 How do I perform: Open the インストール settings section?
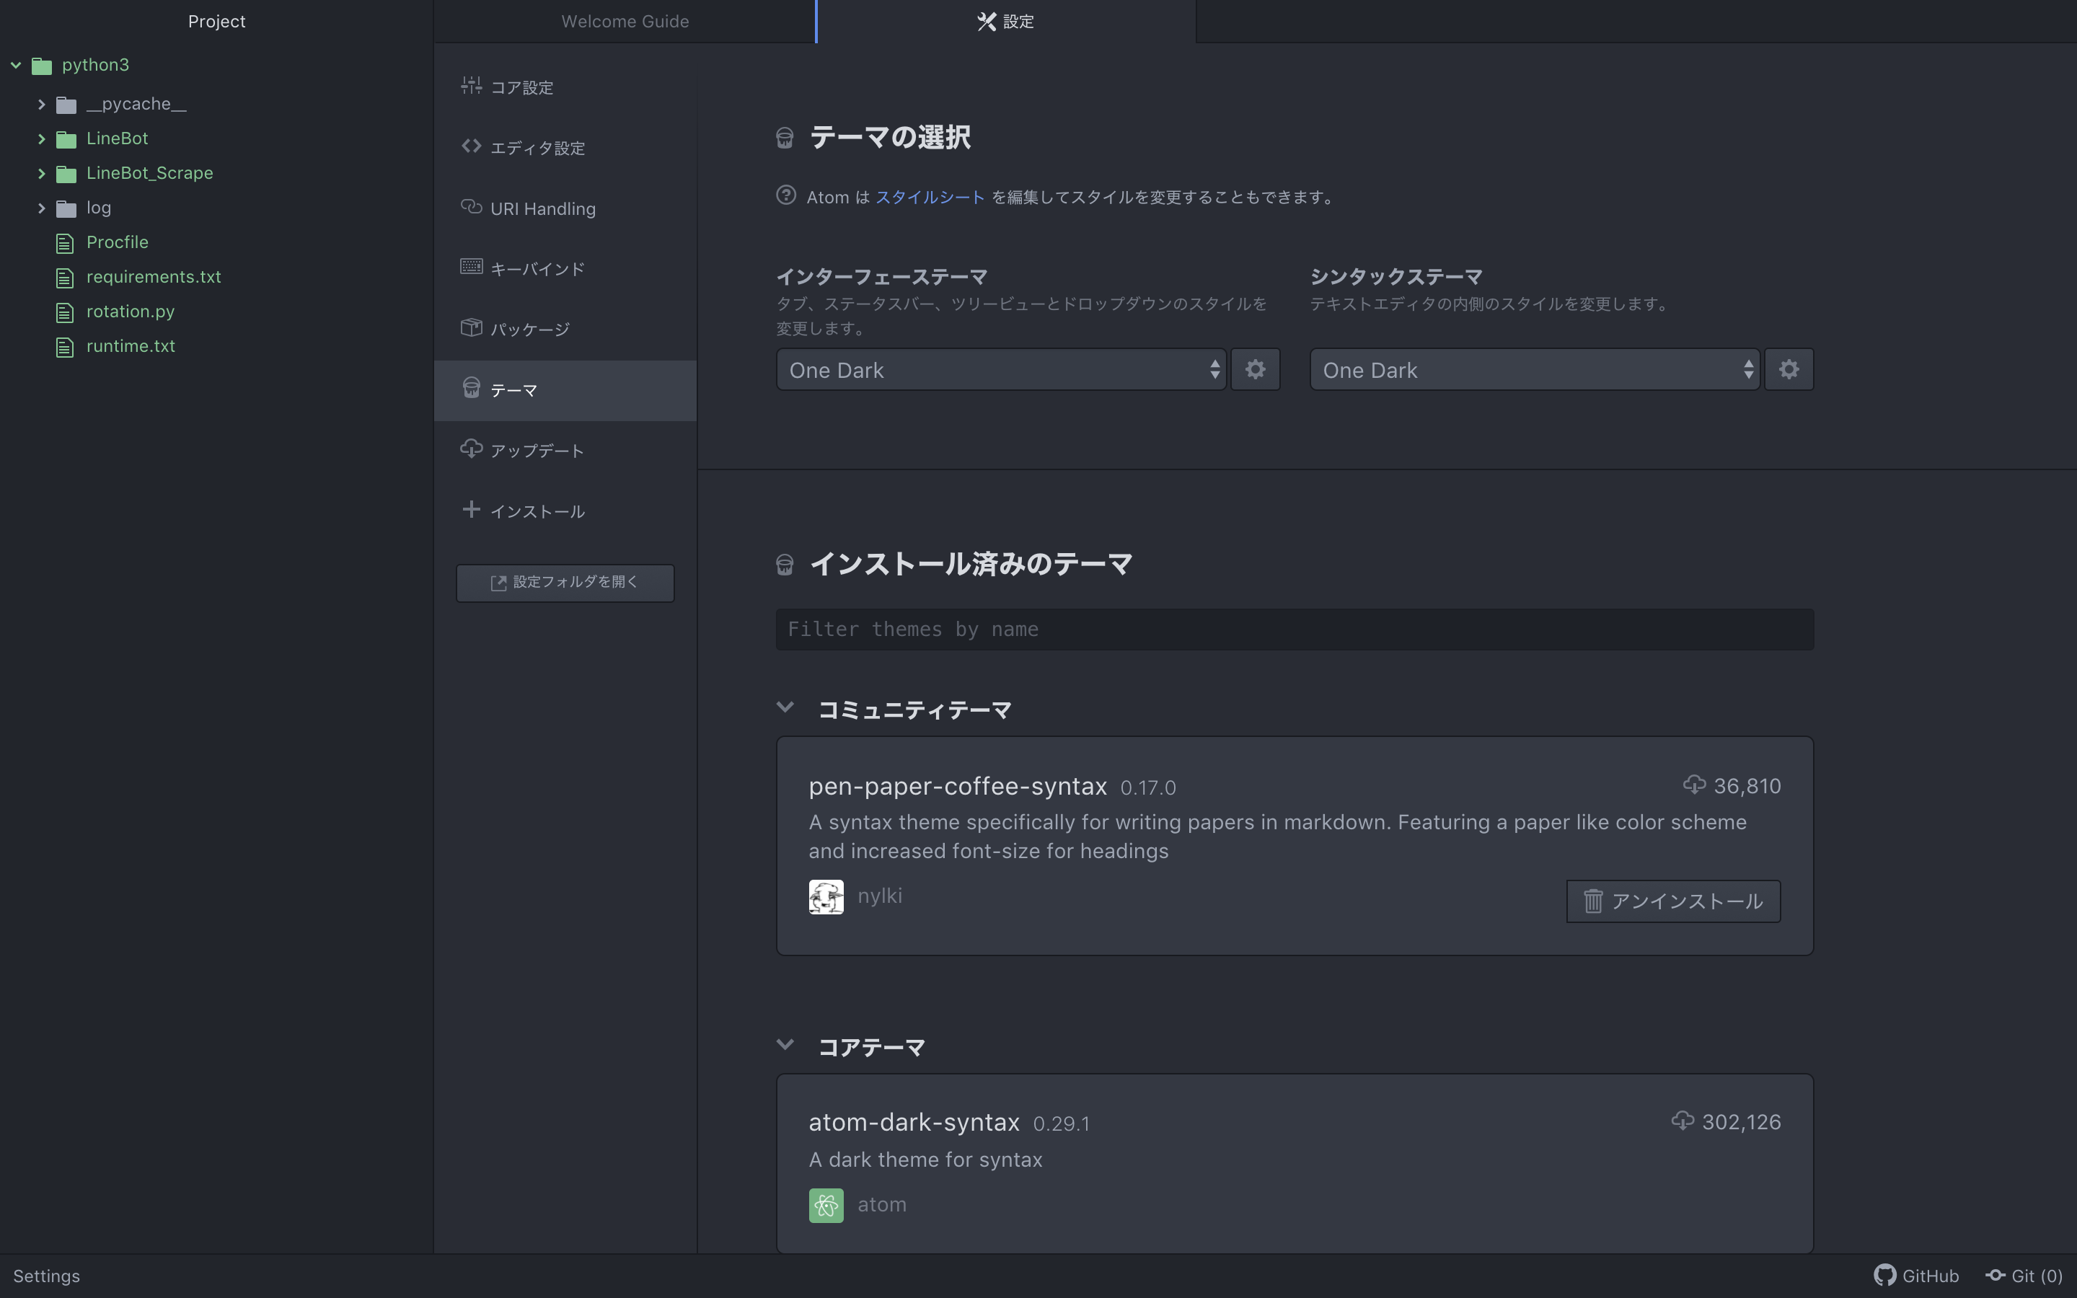coord(565,511)
